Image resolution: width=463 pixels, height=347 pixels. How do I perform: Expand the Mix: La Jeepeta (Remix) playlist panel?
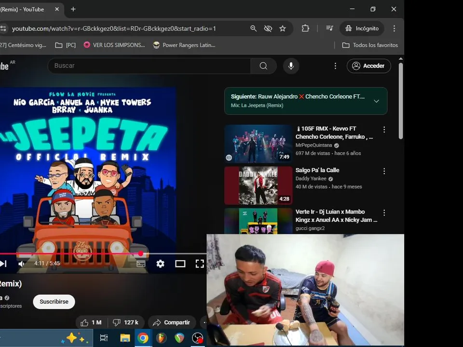[376, 101]
